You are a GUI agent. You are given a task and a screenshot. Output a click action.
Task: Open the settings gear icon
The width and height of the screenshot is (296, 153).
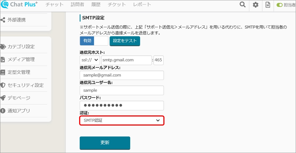255,5
